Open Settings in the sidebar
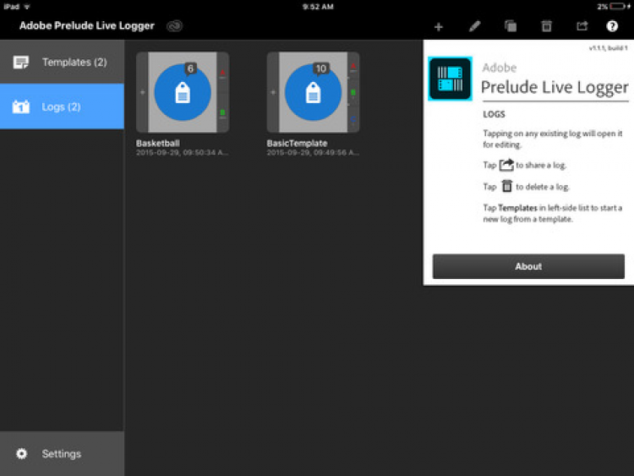 coord(62,453)
